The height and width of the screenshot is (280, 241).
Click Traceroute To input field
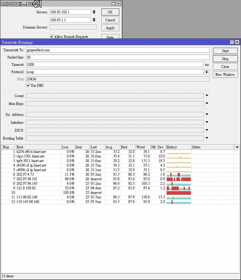117,50
